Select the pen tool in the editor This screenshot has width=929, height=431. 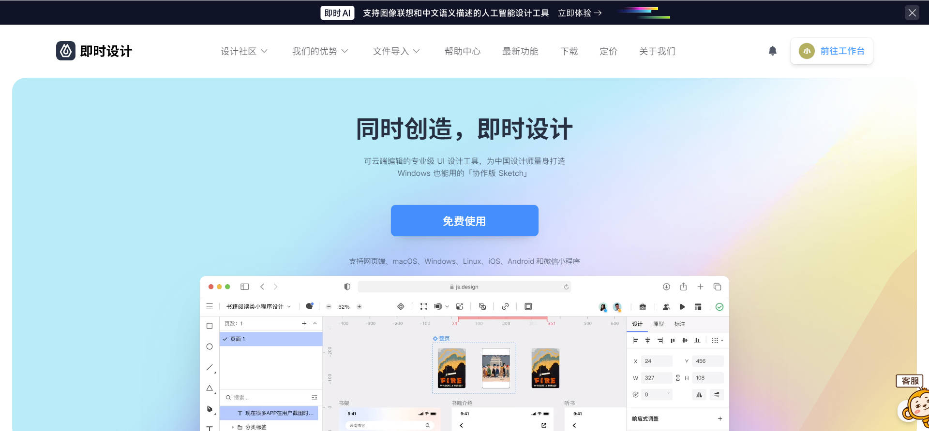pos(210,409)
